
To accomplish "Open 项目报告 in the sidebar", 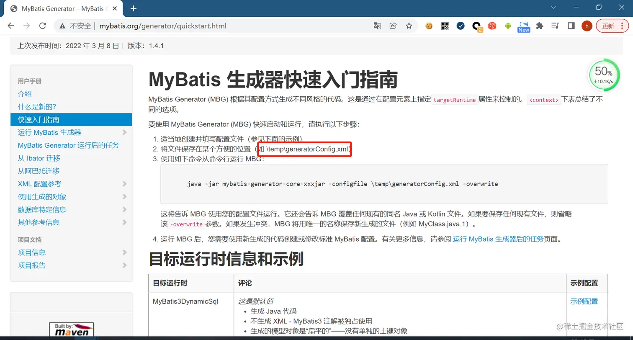I will tap(32, 265).
